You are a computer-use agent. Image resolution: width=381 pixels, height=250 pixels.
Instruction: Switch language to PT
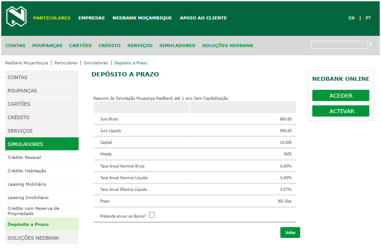coord(368,18)
